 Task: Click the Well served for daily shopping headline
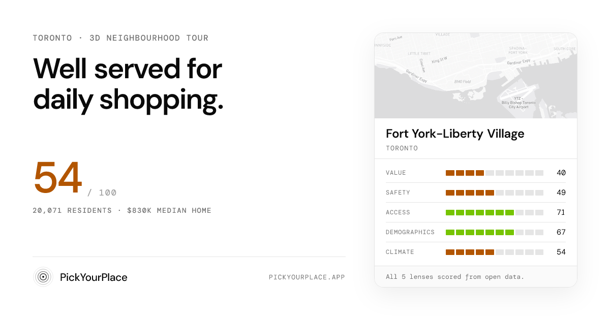[x=128, y=85]
